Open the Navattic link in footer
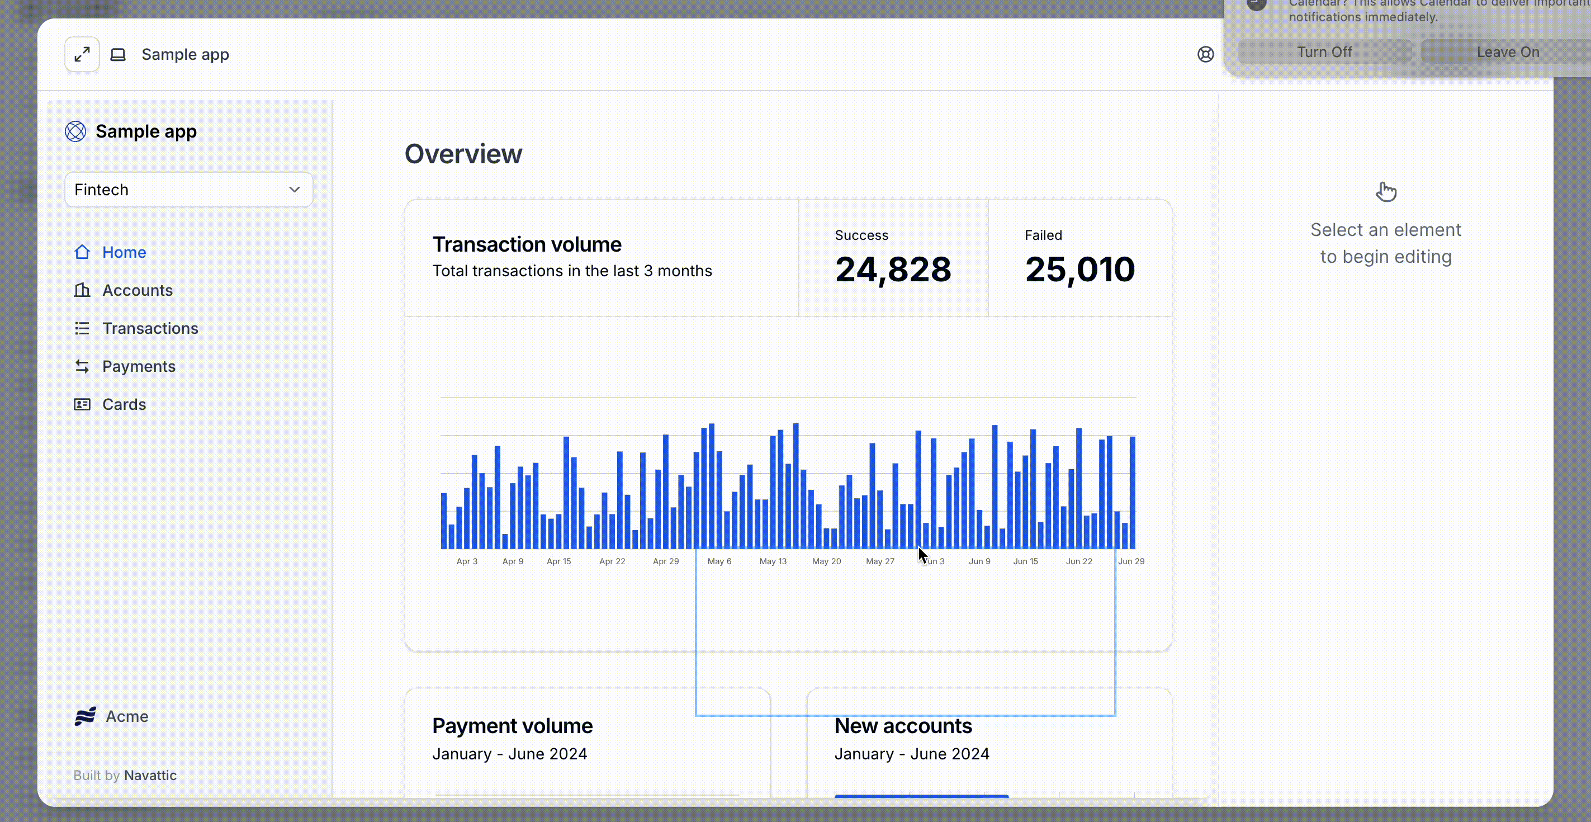1591x822 pixels. pos(150,775)
